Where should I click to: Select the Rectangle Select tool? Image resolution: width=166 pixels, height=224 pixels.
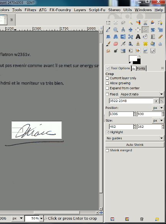click(x=108, y=23)
